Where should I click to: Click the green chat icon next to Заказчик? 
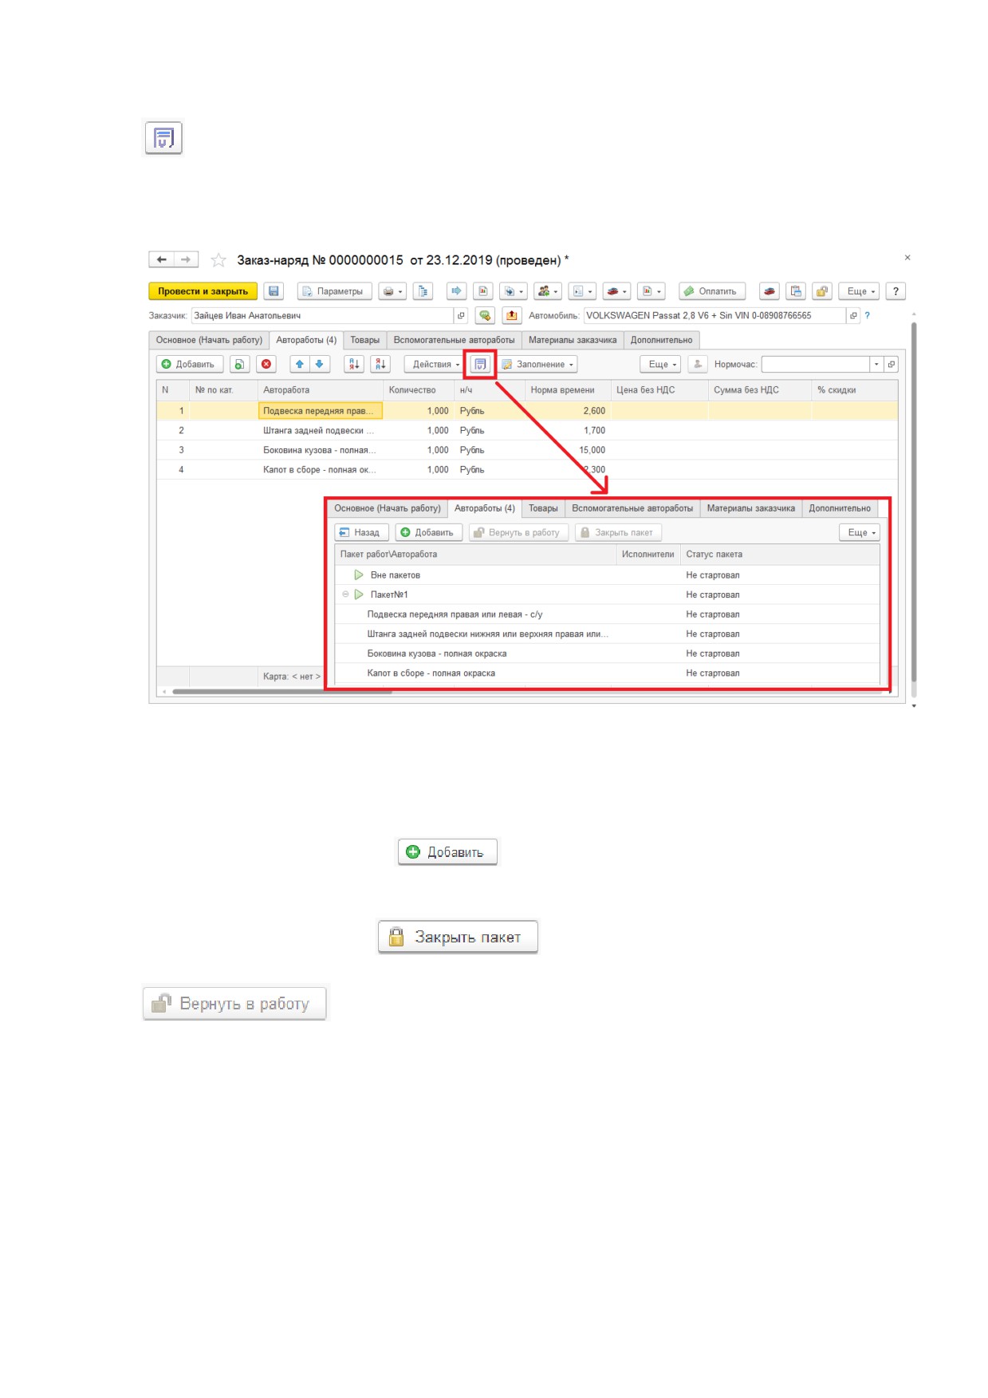coord(485,316)
